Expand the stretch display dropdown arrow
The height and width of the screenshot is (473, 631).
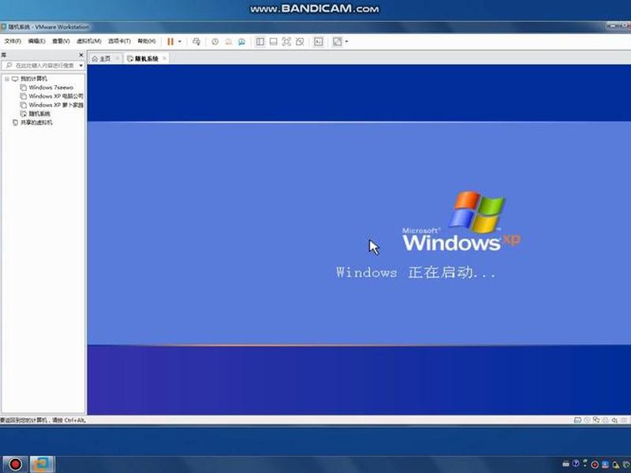[346, 42]
